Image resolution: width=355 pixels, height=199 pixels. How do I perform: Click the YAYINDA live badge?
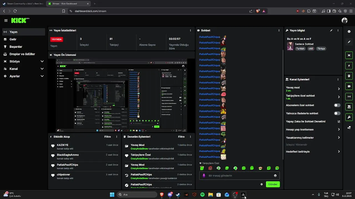coord(57,39)
